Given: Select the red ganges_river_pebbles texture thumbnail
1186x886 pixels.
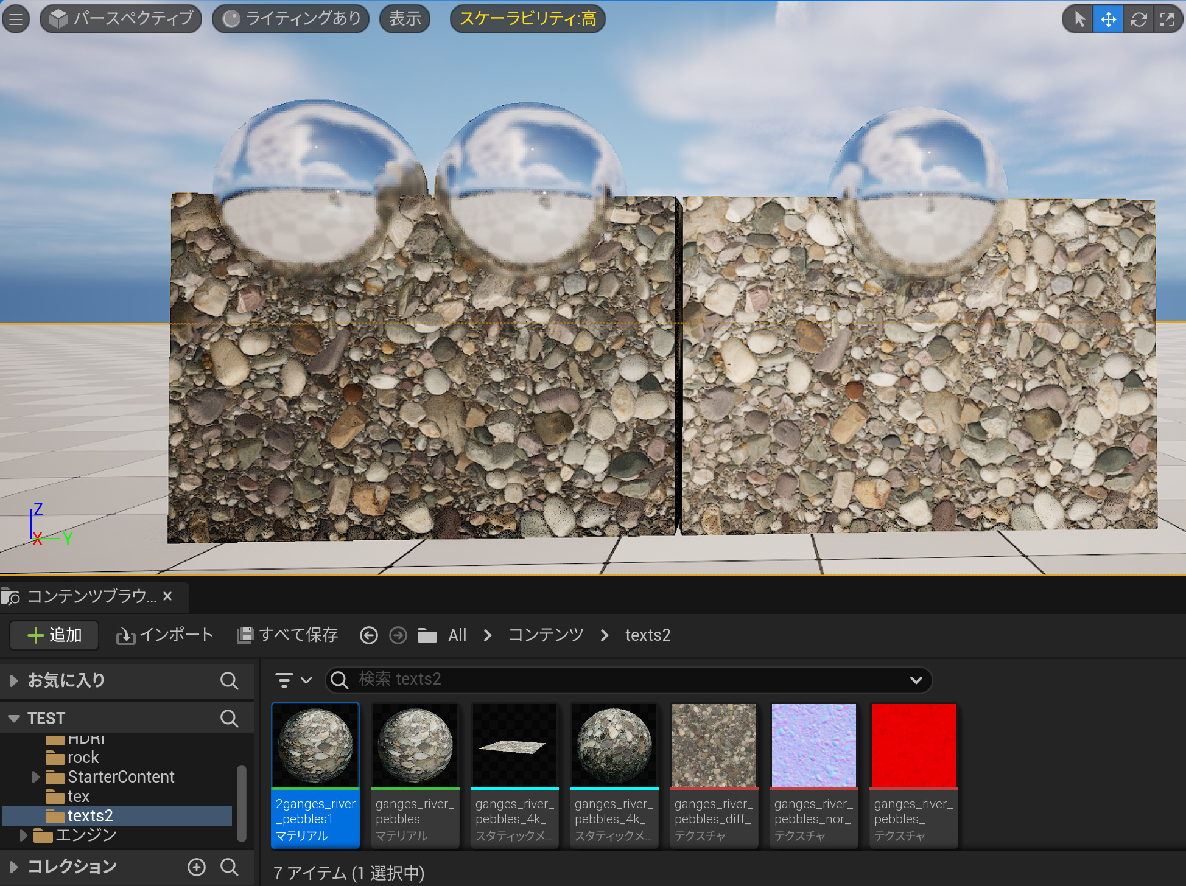Looking at the screenshot, I should [x=913, y=745].
